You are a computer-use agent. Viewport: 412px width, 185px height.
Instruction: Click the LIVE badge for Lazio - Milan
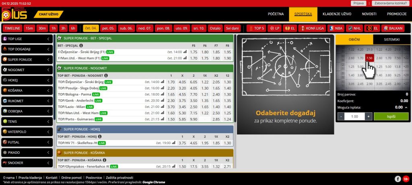point(90,107)
